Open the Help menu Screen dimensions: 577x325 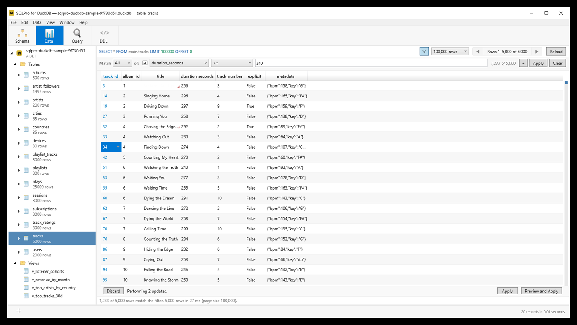(83, 22)
